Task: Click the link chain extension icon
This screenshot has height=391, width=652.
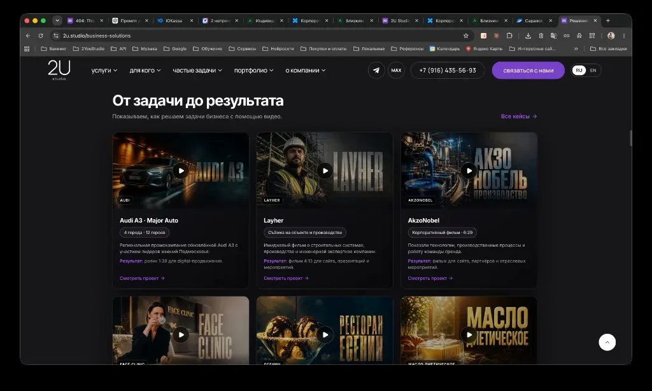Action: point(566,36)
